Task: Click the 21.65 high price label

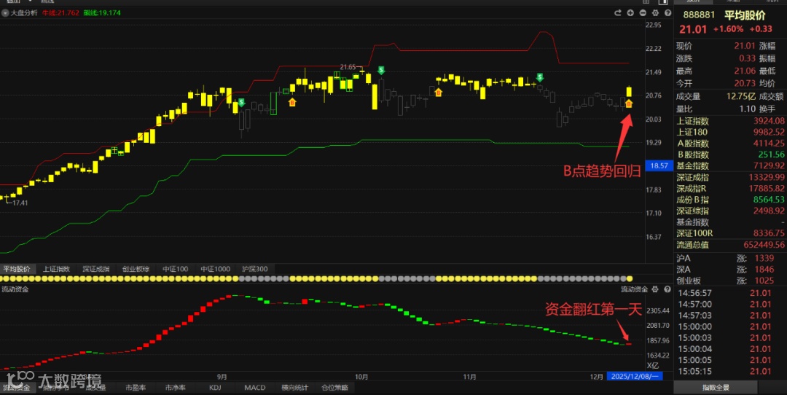Action: pyautogui.click(x=348, y=67)
